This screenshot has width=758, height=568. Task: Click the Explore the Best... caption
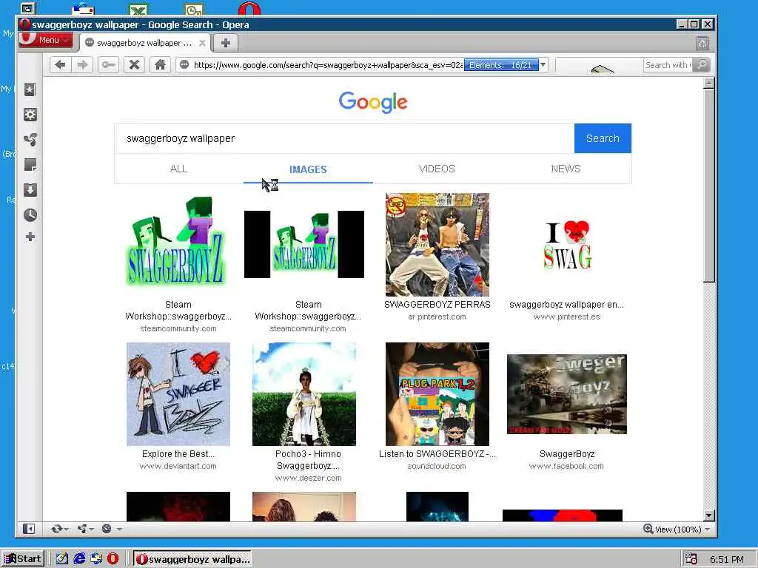178,454
